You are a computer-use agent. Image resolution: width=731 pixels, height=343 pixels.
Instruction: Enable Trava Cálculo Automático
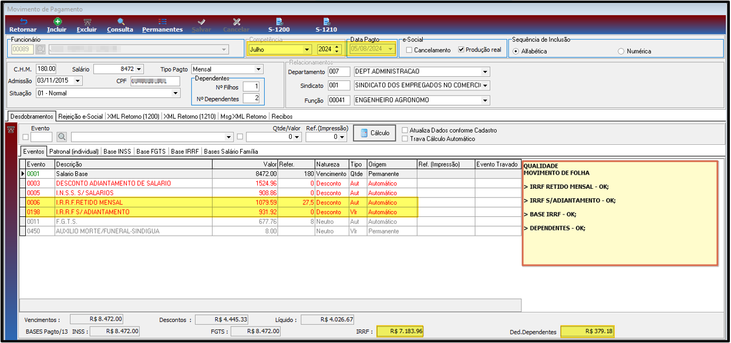(405, 139)
